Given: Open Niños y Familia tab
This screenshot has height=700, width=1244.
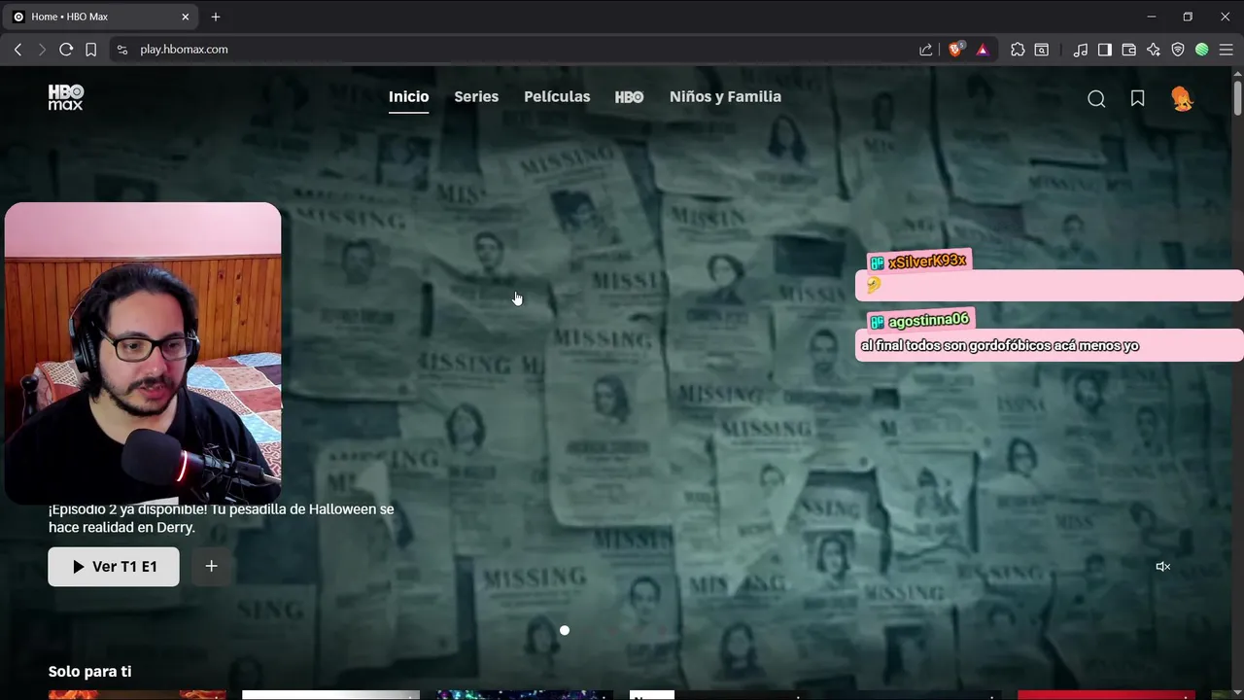Looking at the screenshot, I should [725, 96].
